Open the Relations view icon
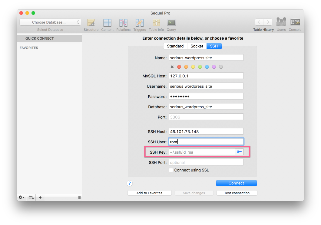The image size is (321, 225). (123, 23)
